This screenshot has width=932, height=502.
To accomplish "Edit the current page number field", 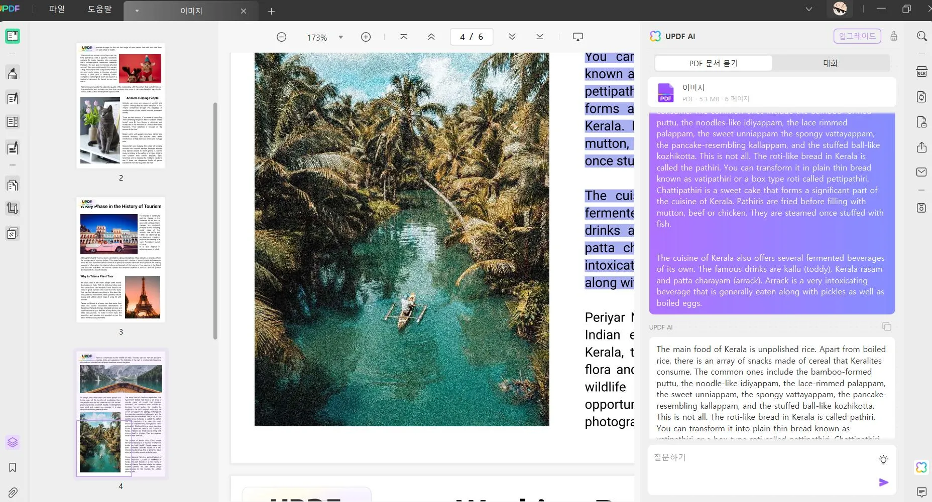I will pyautogui.click(x=462, y=37).
